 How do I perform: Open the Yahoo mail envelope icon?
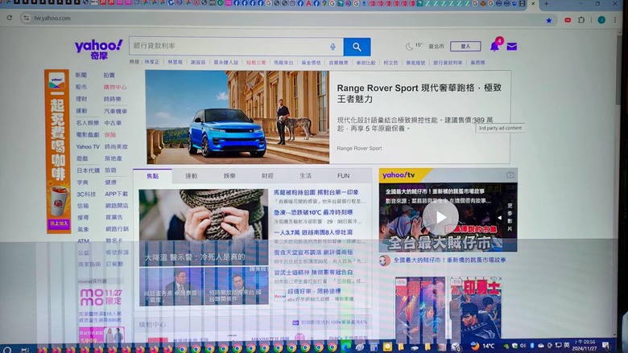pos(511,47)
